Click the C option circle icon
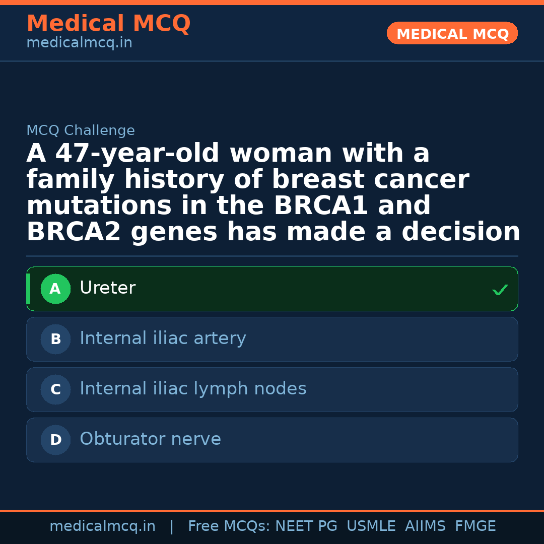Viewport: 544px width, 544px height. [55, 389]
